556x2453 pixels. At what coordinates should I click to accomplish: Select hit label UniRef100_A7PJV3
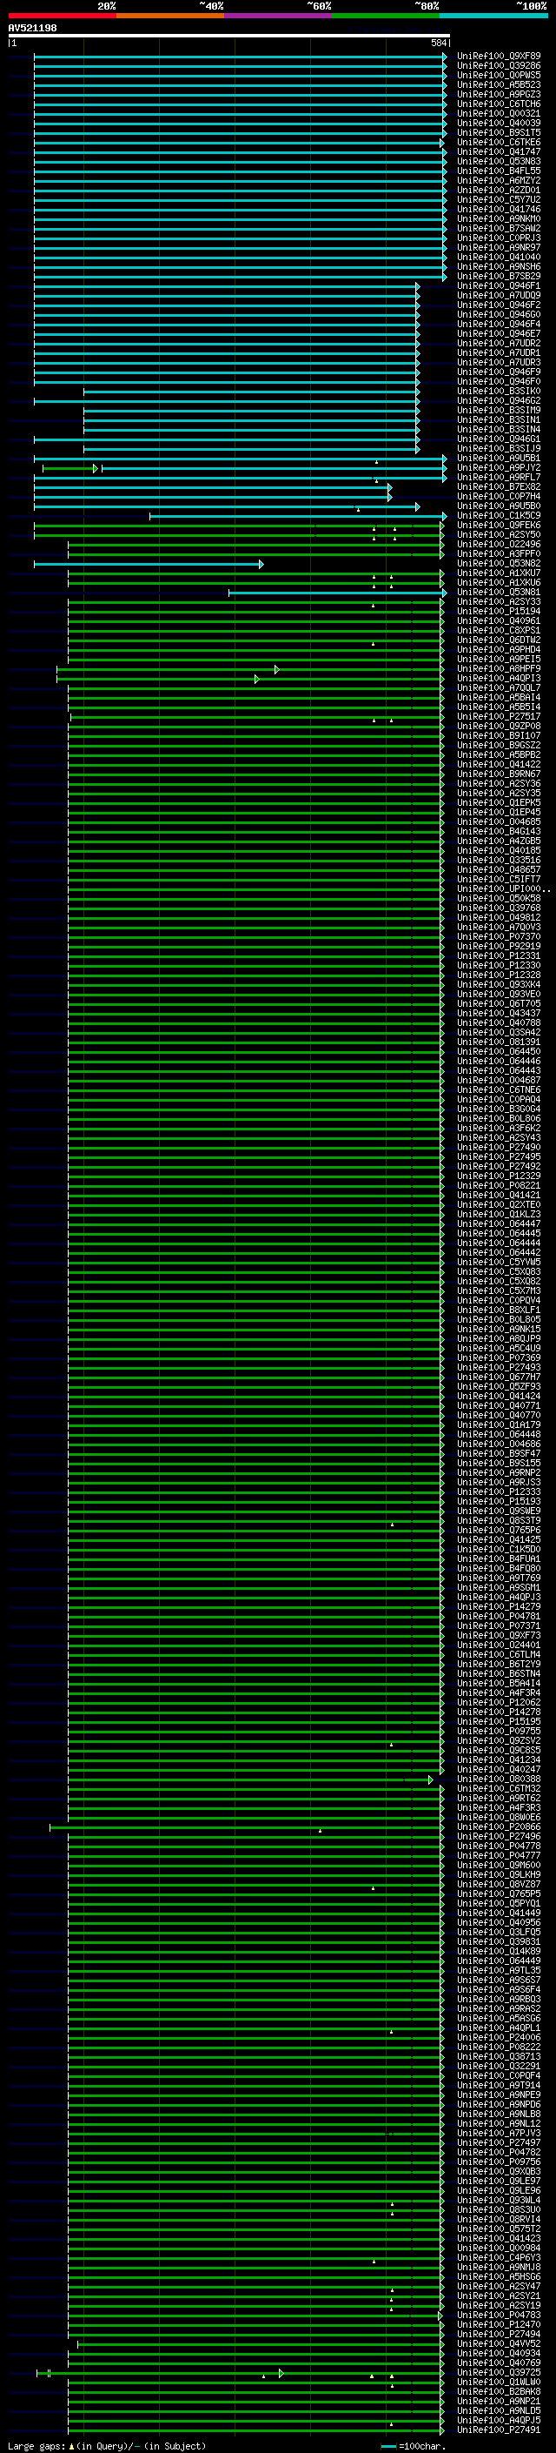(498, 2133)
